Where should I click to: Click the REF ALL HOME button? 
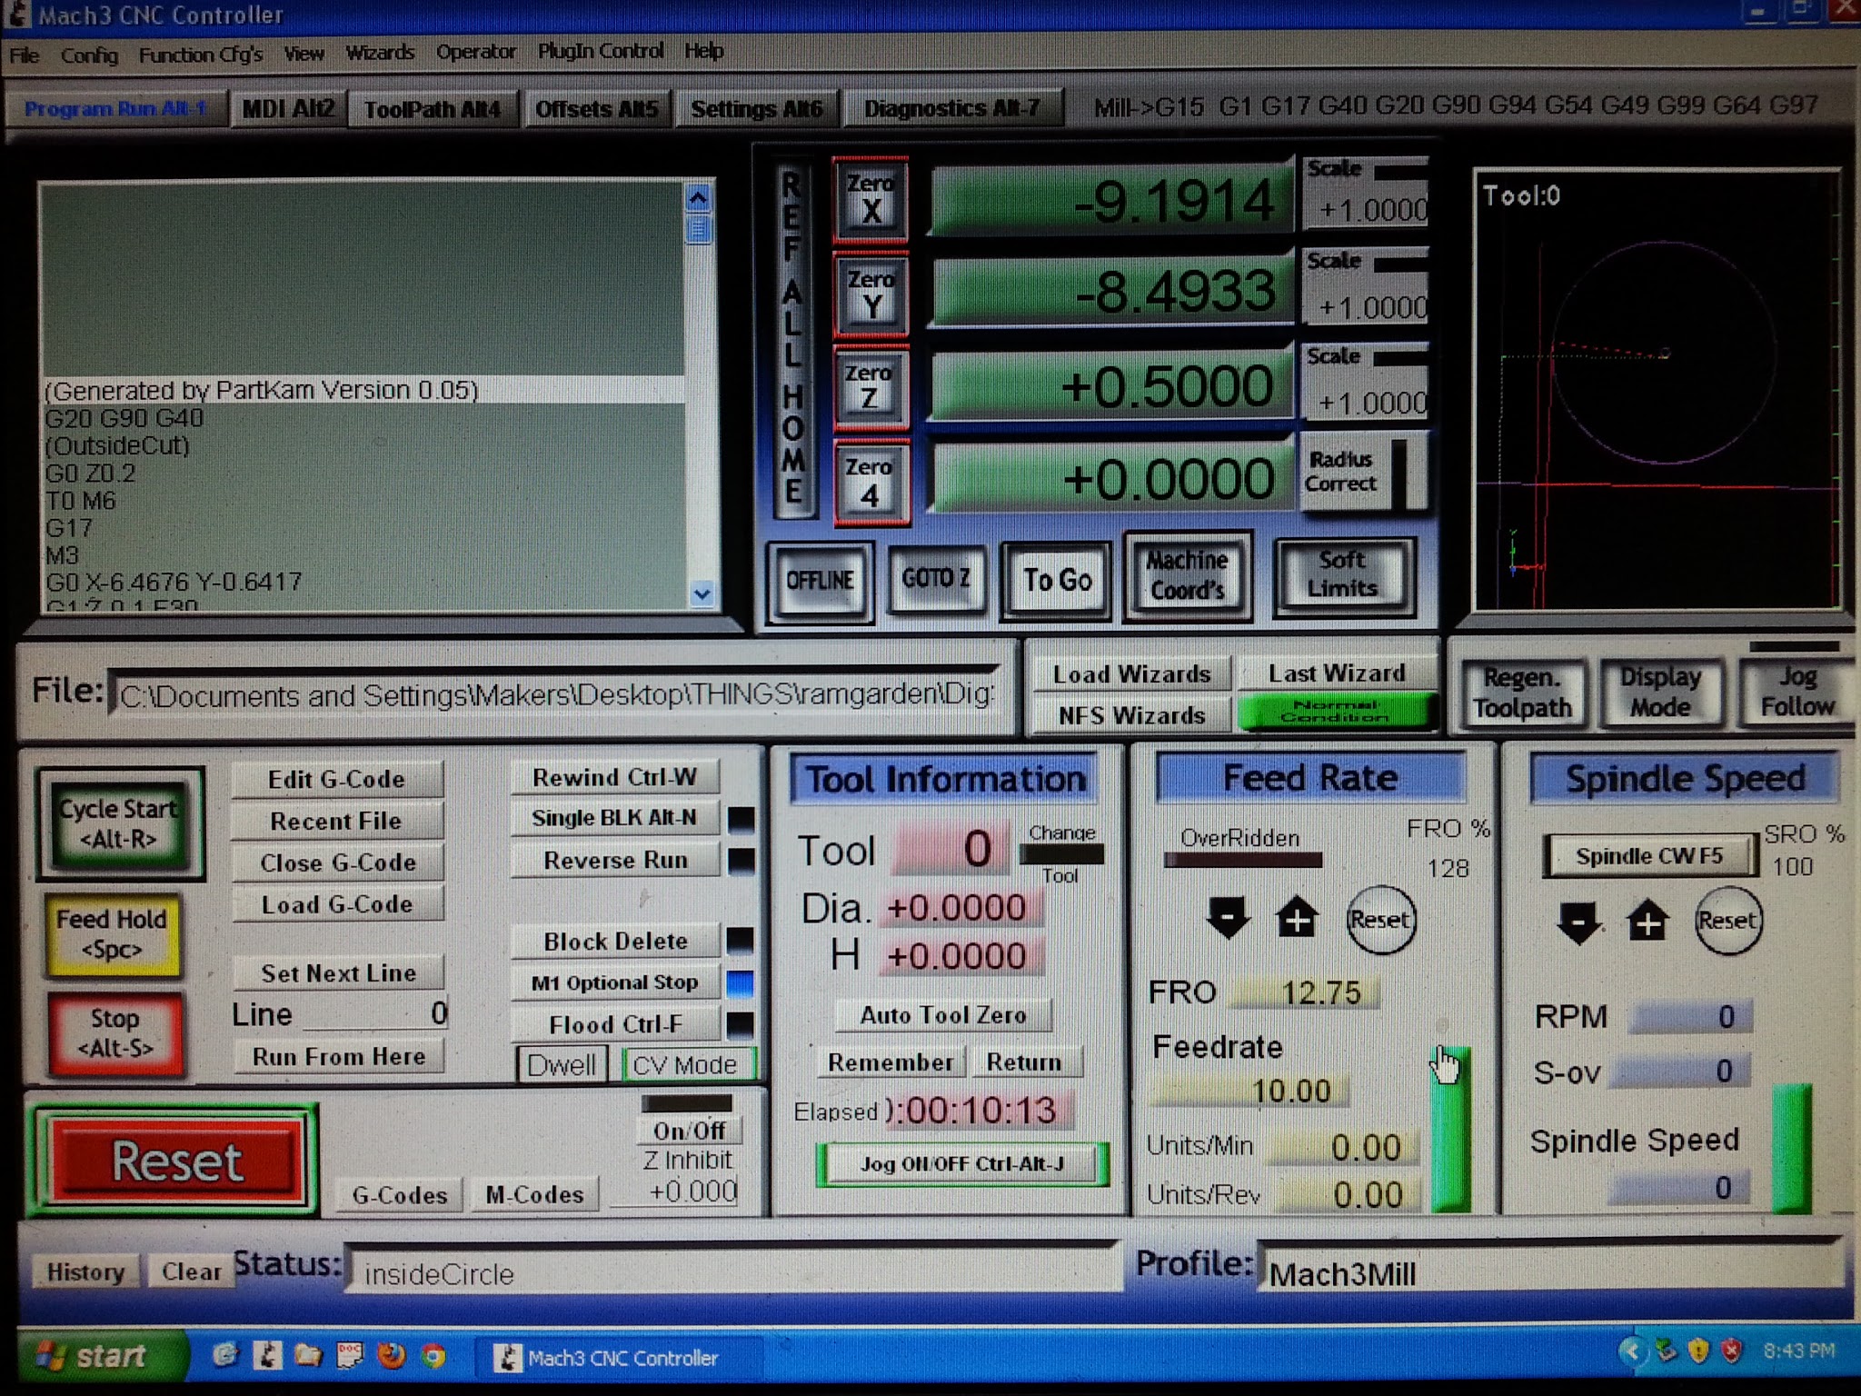click(x=793, y=339)
